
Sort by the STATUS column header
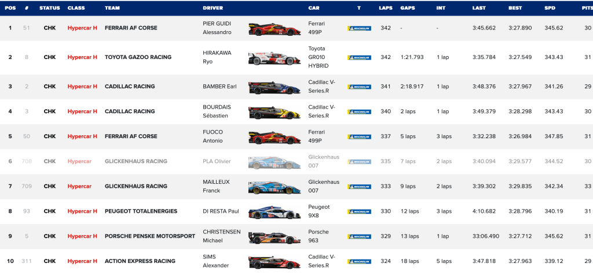click(x=50, y=8)
